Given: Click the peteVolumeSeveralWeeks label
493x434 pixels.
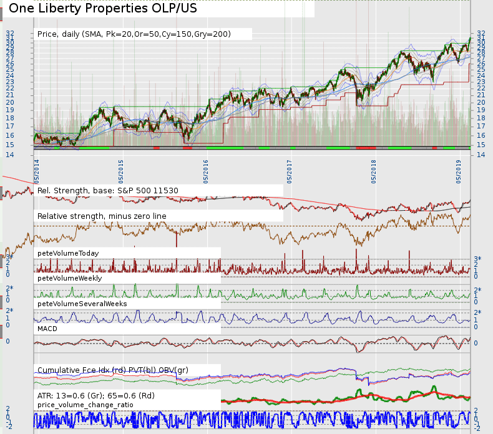Looking at the screenshot, I should click(82, 304).
